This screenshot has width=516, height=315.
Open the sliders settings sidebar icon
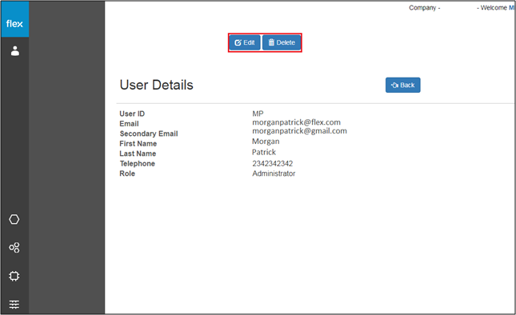coord(14,305)
